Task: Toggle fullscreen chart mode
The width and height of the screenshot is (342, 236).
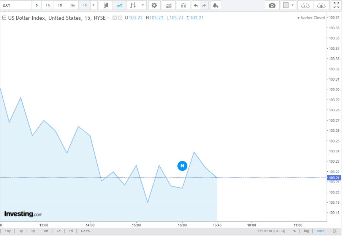Action: [336, 5]
